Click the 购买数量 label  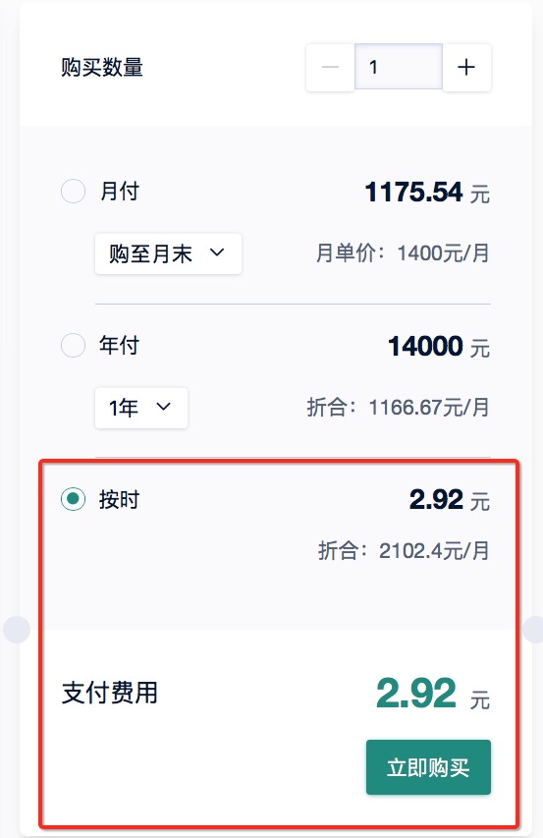[102, 68]
